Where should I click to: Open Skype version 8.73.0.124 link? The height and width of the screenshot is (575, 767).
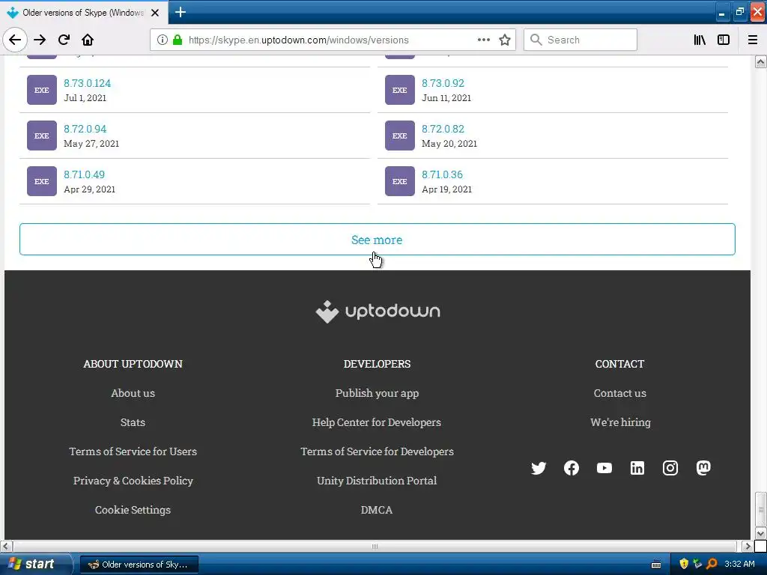click(x=87, y=83)
